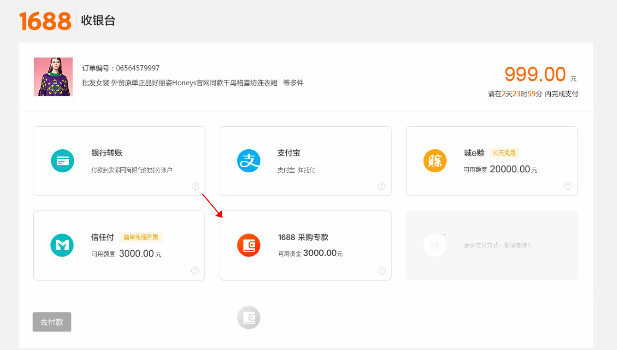The width and height of the screenshot is (617, 350).
Task: Open the 批发女装 product description text
Action: point(180,83)
